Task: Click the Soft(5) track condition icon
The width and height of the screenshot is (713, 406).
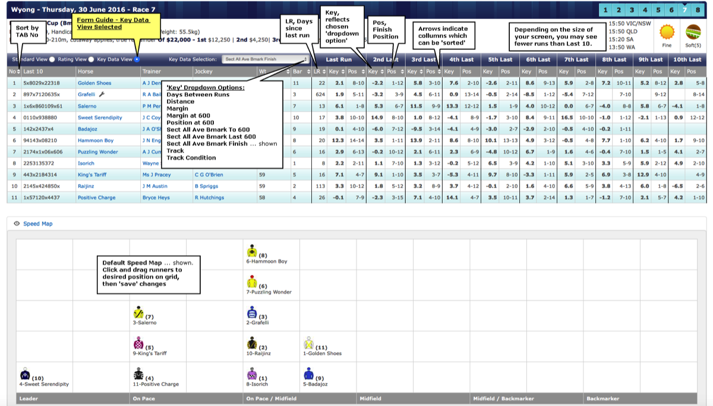Action: click(x=693, y=31)
